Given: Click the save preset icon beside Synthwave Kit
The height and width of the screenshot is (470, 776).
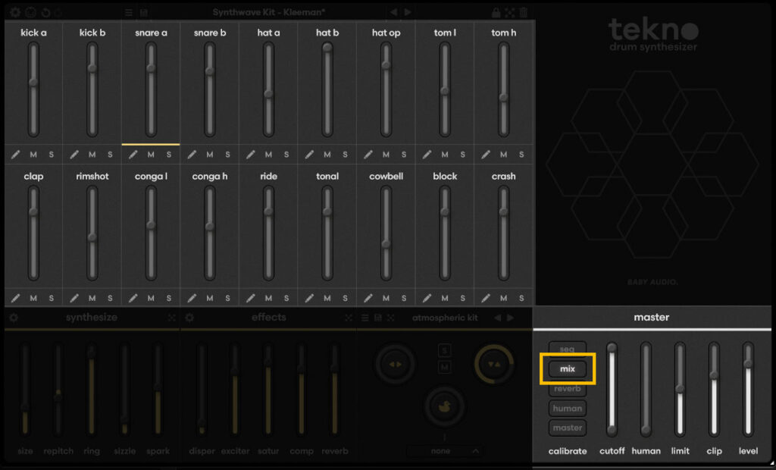Looking at the screenshot, I should point(144,12).
